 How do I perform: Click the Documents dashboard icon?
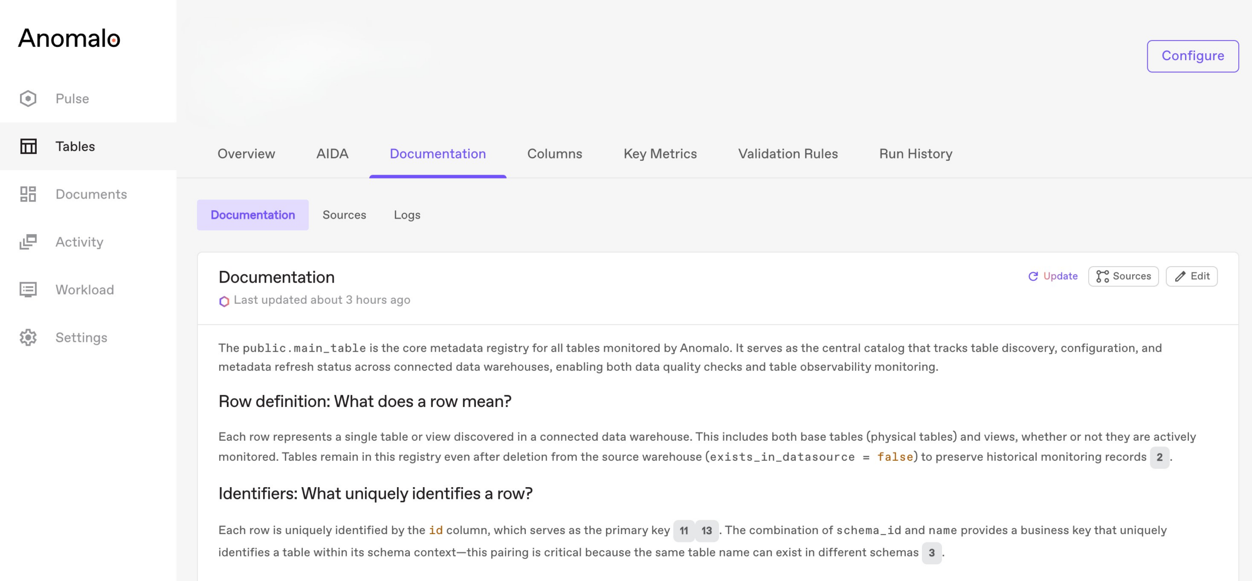[x=28, y=194]
